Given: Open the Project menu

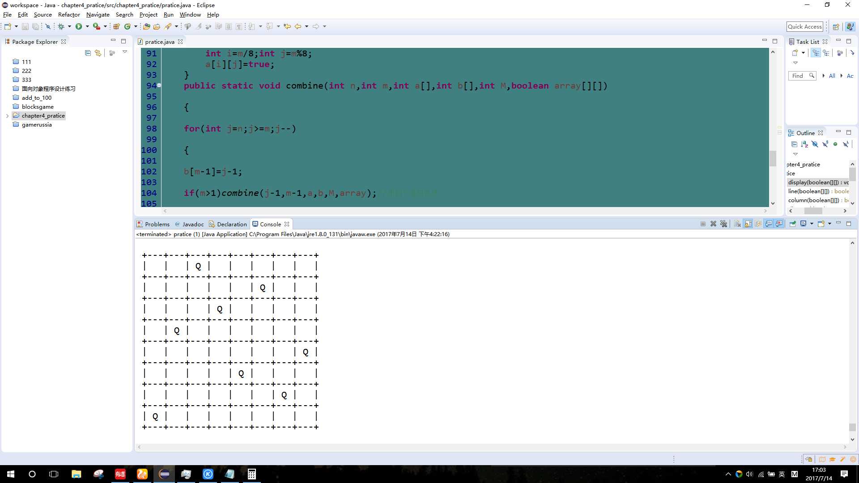Looking at the screenshot, I should (149, 15).
